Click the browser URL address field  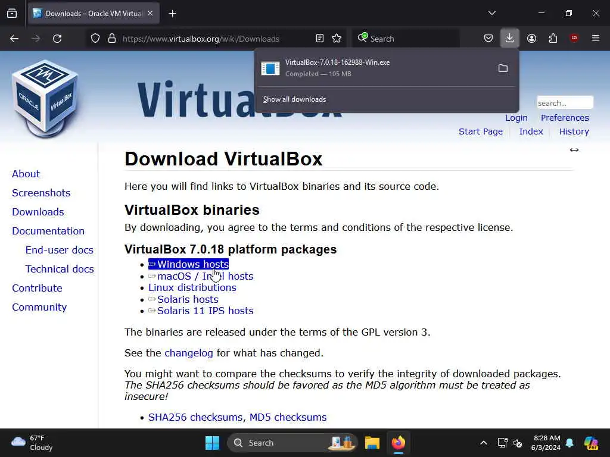(216, 39)
